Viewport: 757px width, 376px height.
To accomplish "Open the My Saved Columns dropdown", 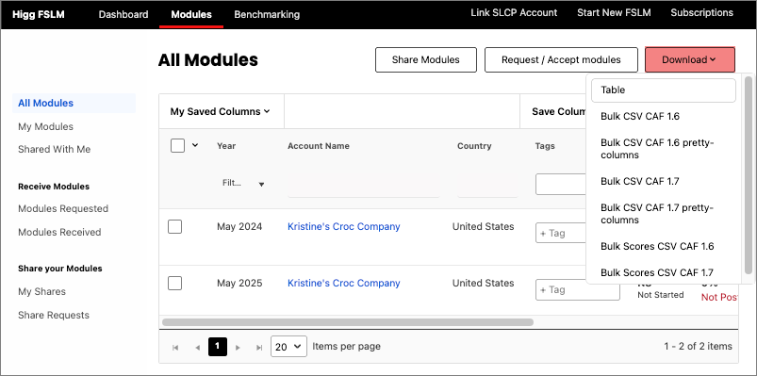I will pos(221,111).
